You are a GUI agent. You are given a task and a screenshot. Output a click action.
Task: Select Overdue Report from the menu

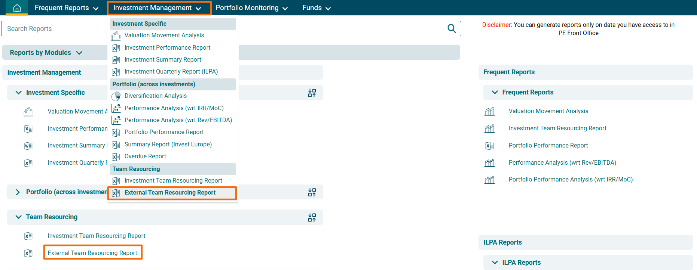point(145,156)
